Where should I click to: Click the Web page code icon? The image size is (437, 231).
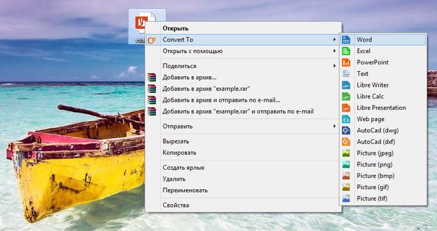346,119
